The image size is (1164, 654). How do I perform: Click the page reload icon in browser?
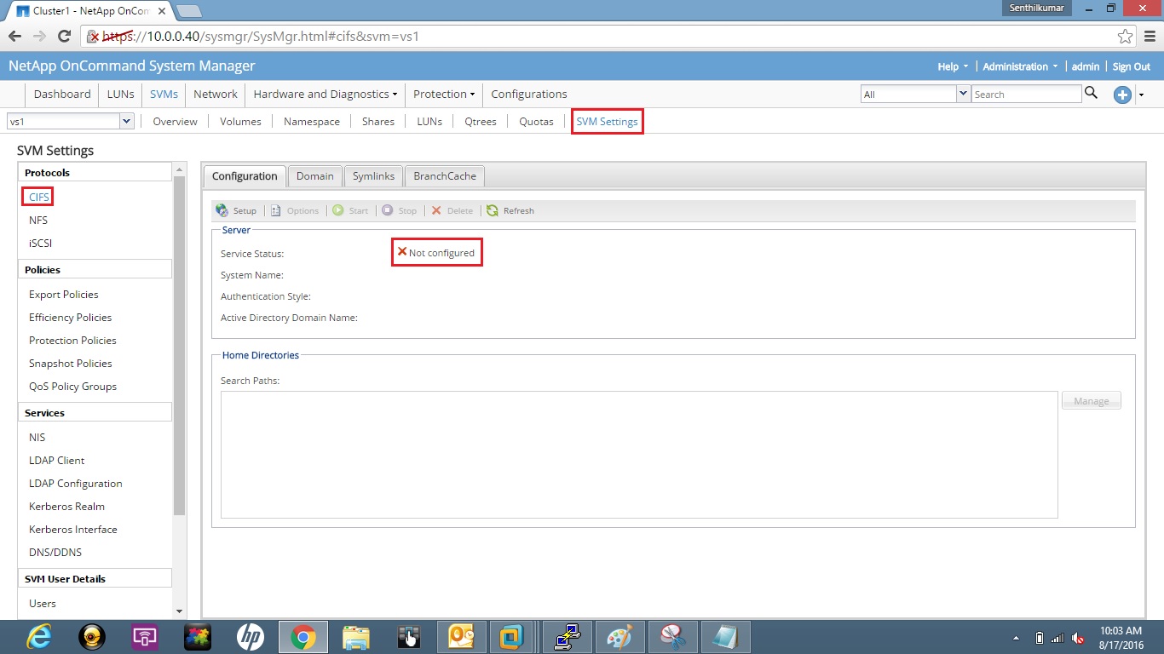64,36
